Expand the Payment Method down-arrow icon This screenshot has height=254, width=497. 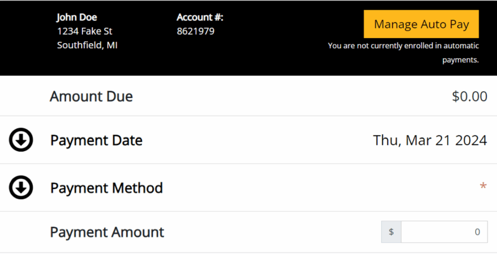21,188
